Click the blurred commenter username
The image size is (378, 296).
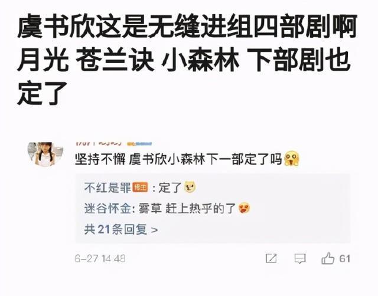pyautogui.click(x=99, y=144)
